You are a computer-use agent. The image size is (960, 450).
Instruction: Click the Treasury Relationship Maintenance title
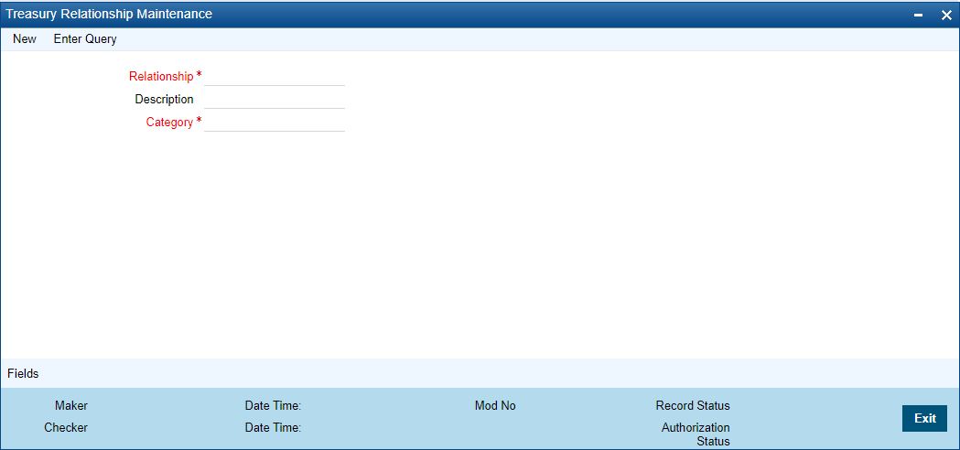(109, 14)
